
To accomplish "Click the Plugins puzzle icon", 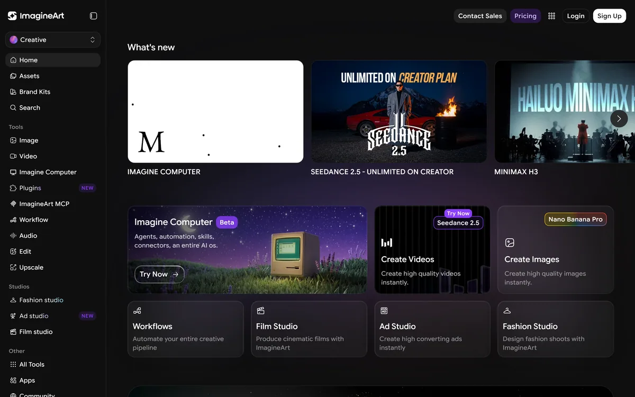I will coord(14,188).
